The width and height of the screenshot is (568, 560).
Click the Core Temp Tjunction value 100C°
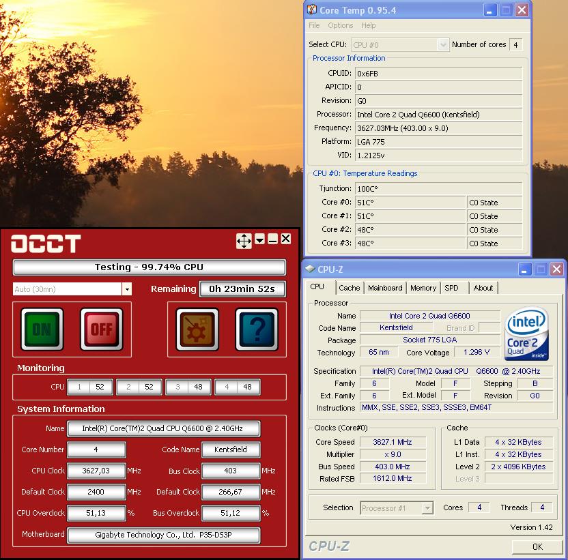439,188
